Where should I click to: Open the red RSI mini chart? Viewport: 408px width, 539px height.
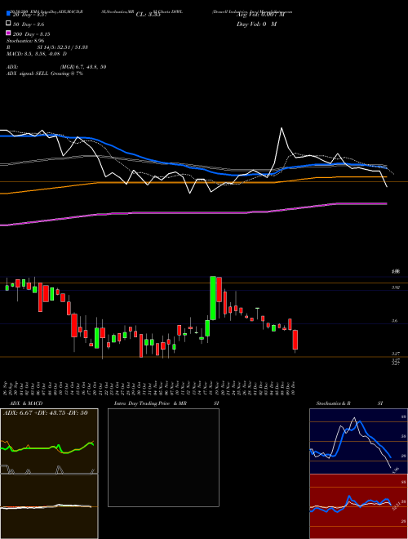(x=358, y=506)
